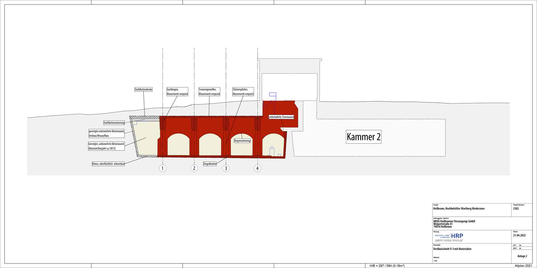Click the 'Bogenunterzug' label
The image size is (537, 268).
pos(242,141)
